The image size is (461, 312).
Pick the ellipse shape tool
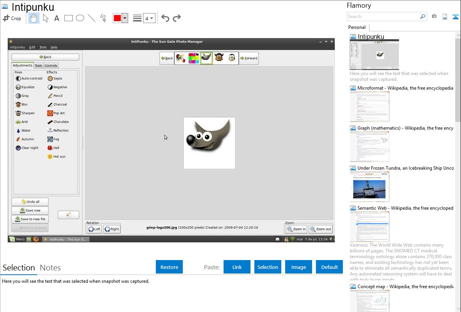click(x=80, y=18)
